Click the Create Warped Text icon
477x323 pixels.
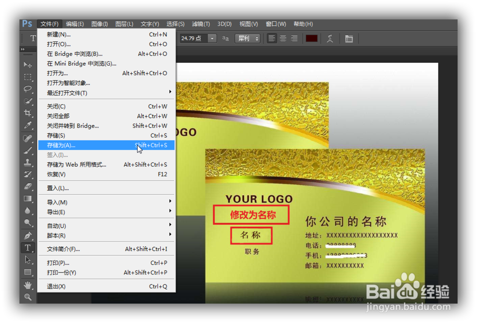coord(330,39)
